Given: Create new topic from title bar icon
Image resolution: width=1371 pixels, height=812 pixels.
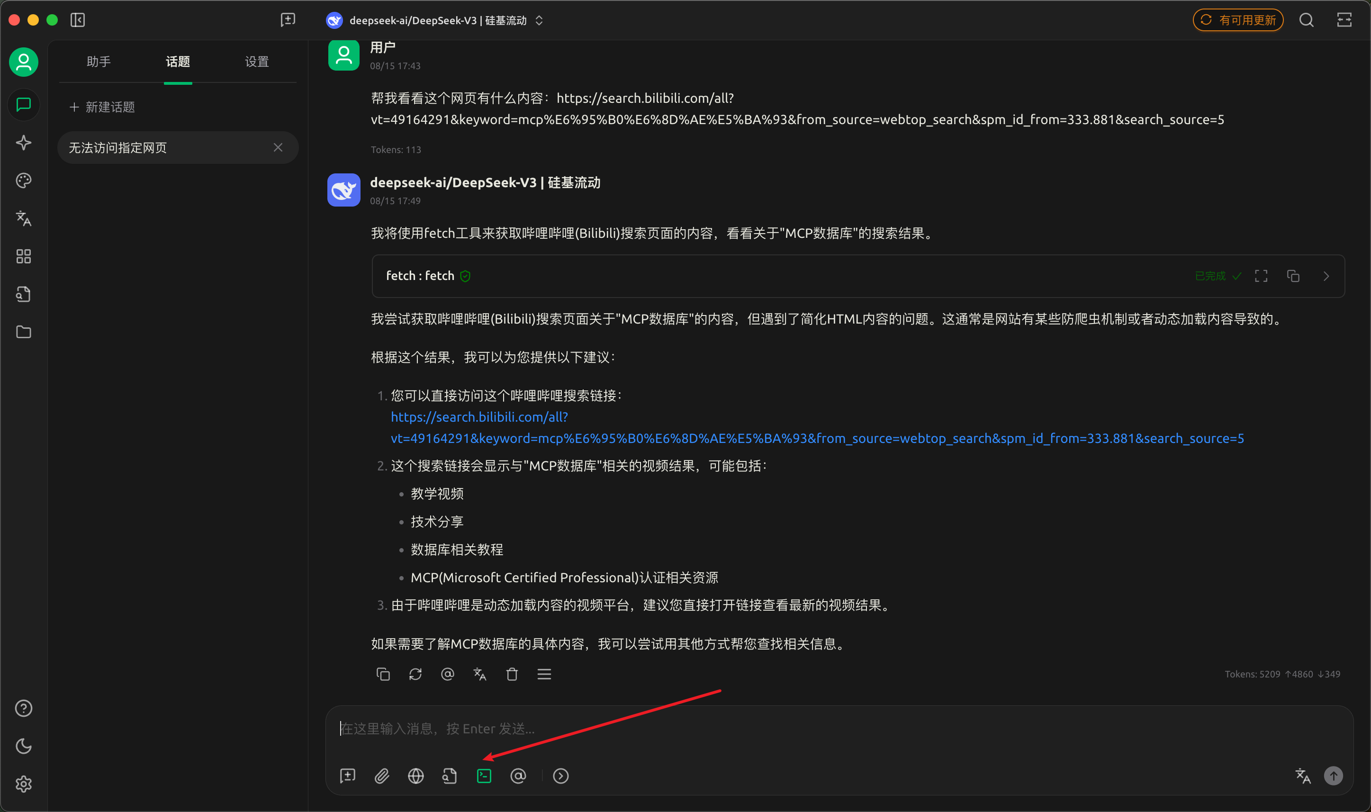Looking at the screenshot, I should pyautogui.click(x=288, y=20).
